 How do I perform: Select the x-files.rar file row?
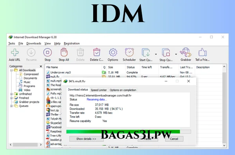coord(54,102)
